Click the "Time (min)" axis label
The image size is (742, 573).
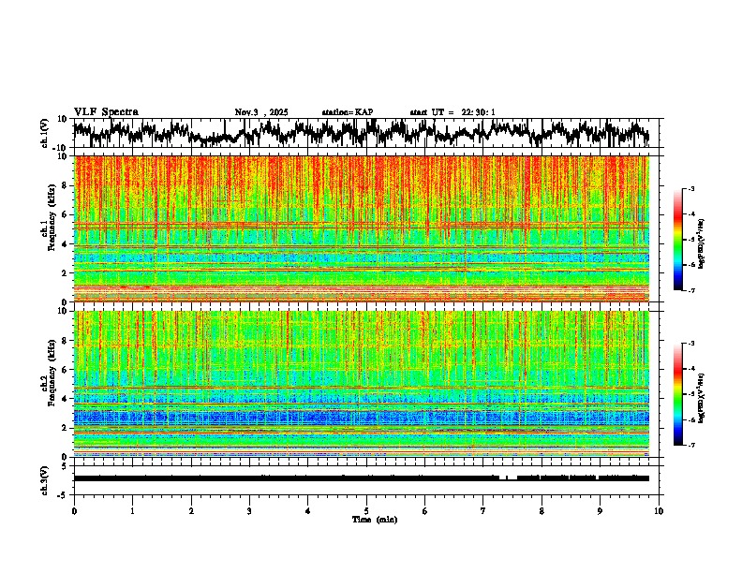point(375,520)
